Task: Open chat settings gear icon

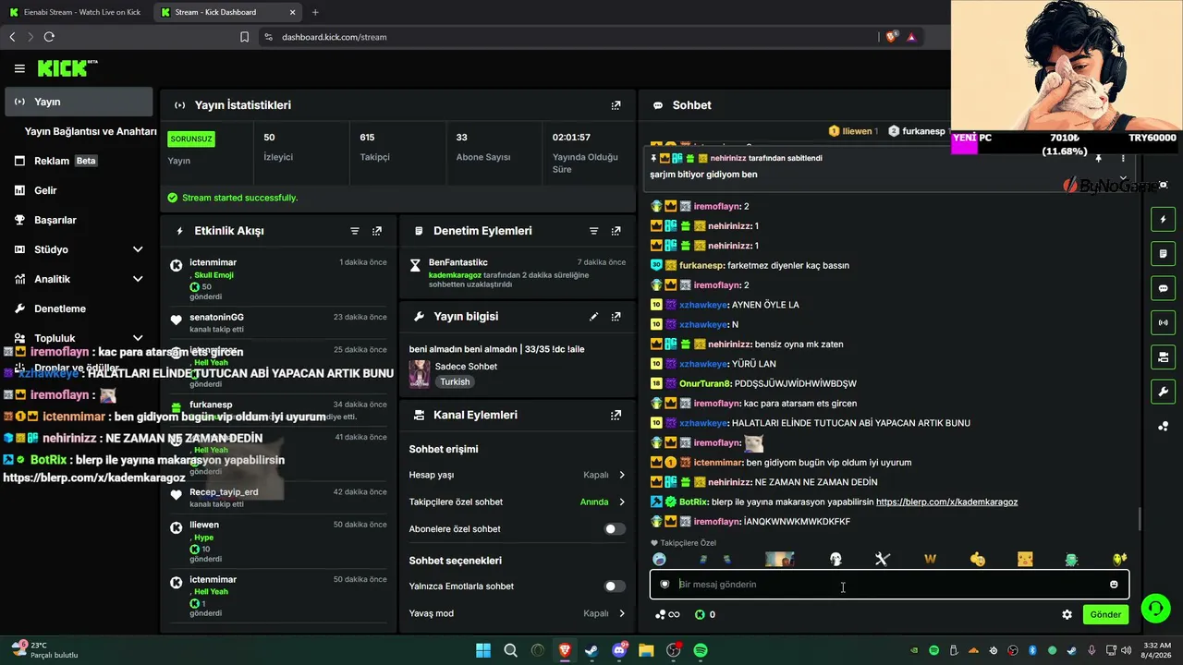Action: (x=1067, y=614)
